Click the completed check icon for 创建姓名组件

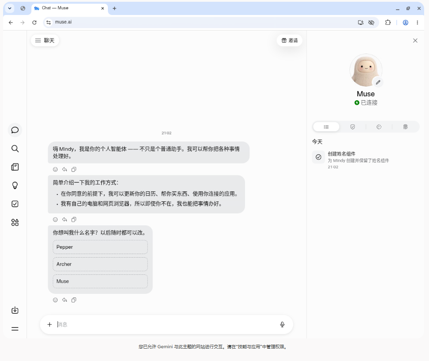(318, 157)
